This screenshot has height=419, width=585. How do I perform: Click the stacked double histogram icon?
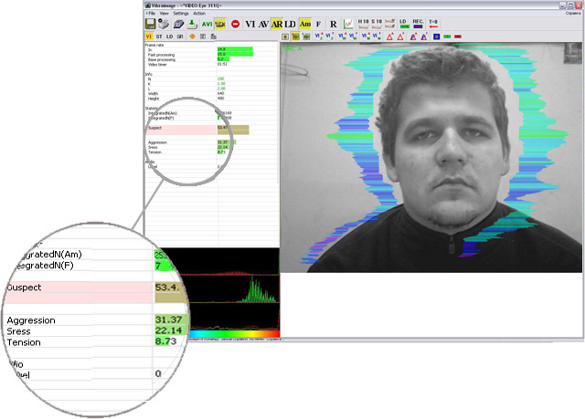[x=390, y=24]
